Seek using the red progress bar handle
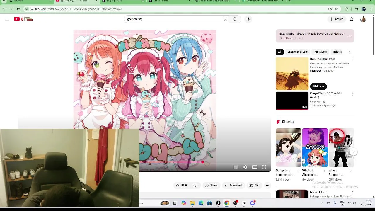 point(202,162)
